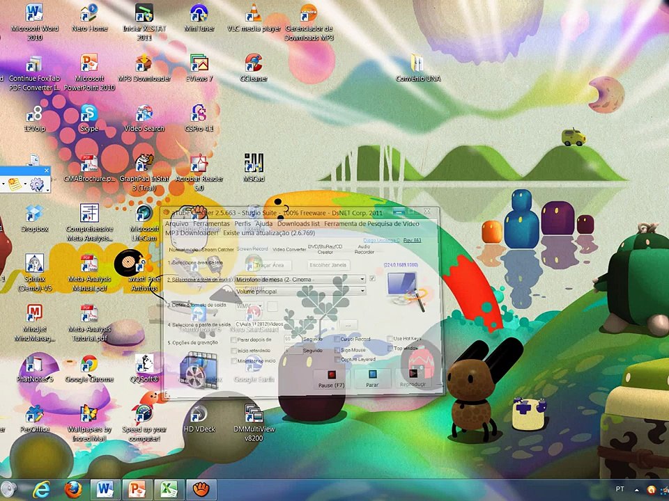Screen dimensions: 669x501
Task: Launch CCleaner desktop shortcut
Action: click(254, 67)
